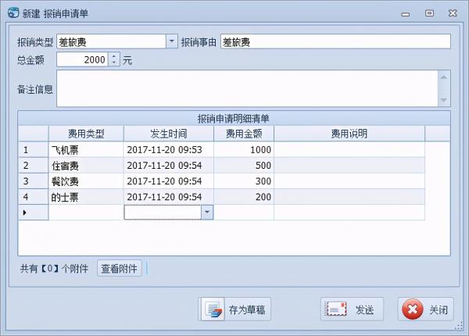
Task: Click the 费用金额 column header
Action: tap(244, 134)
